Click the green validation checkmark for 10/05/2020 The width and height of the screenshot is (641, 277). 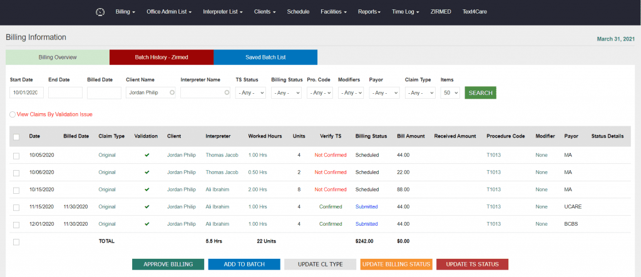coord(146,154)
